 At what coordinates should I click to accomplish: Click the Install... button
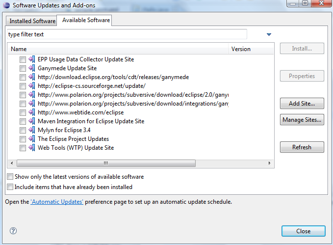tap(302, 49)
